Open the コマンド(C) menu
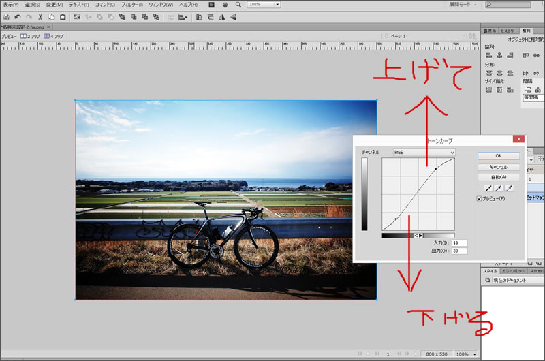This screenshot has height=361, width=545. click(x=105, y=5)
